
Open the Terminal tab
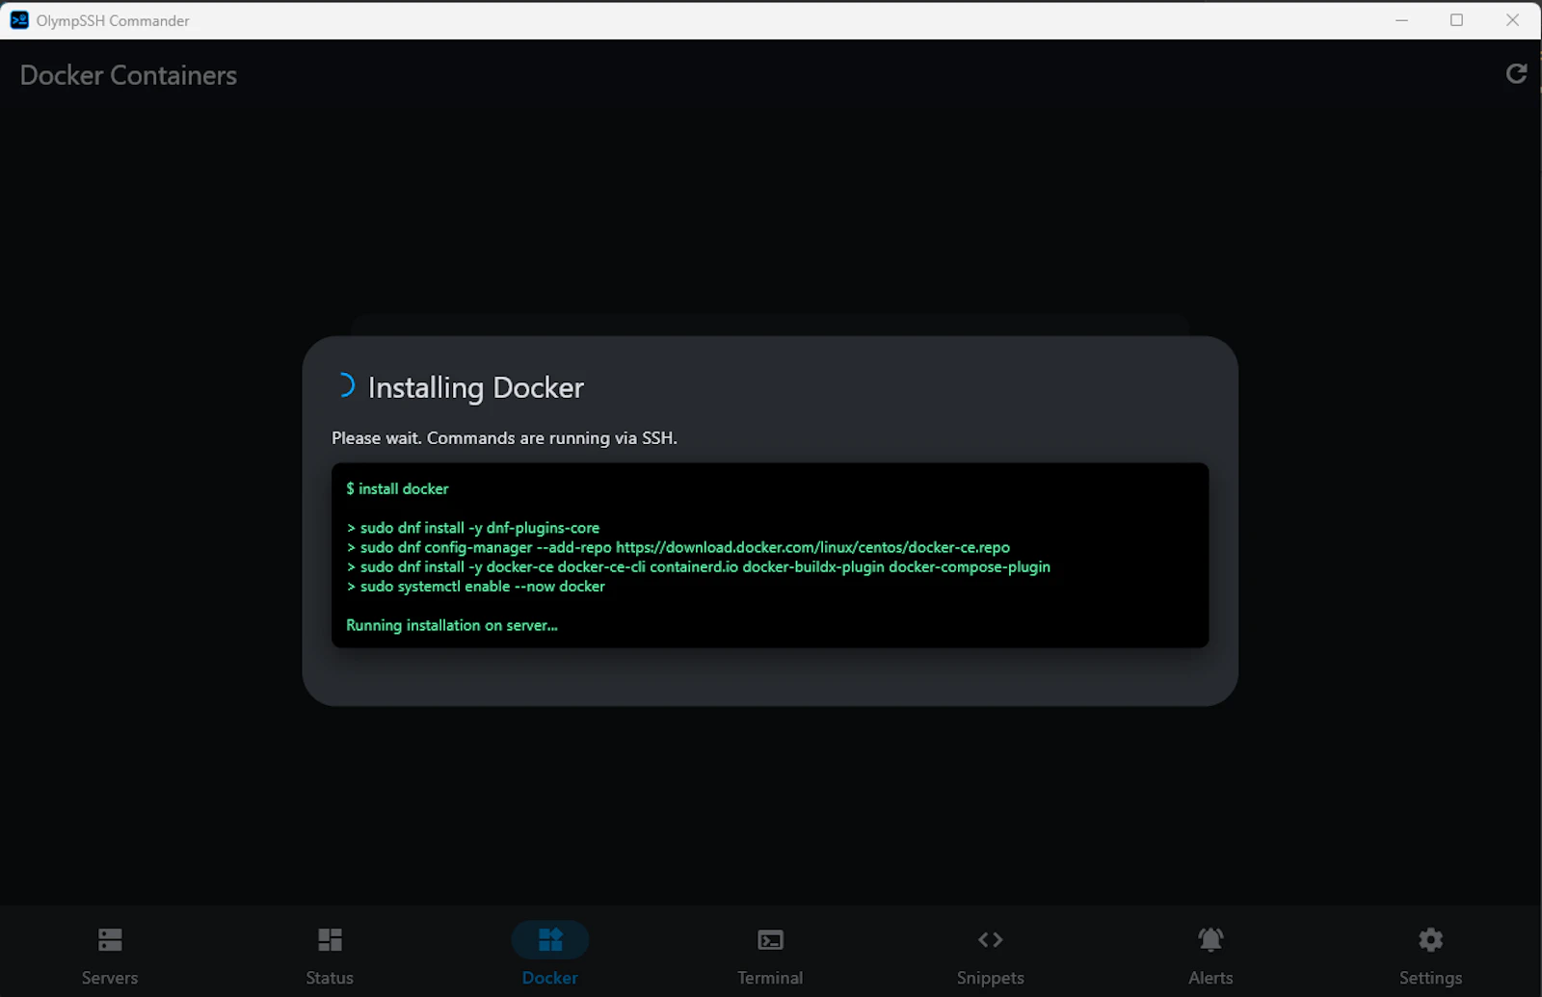[770, 956]
